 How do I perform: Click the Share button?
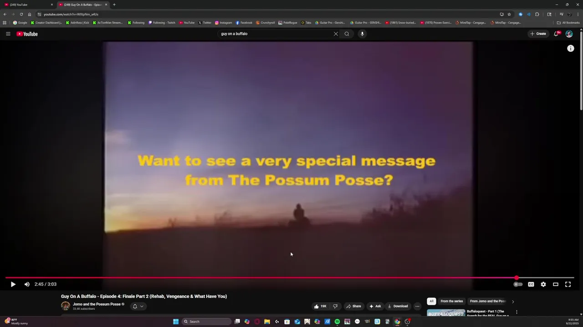point(353,306)
